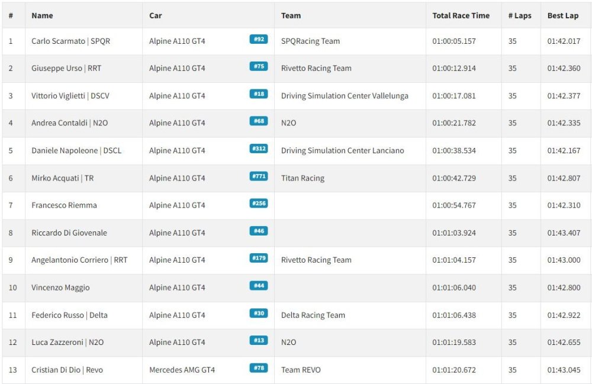Select driver Angelantonio Corriero | RRT

(79, 260)
